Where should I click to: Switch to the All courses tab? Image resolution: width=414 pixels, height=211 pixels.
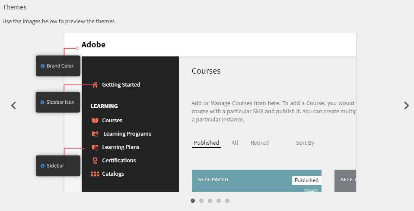coord(235,143)
